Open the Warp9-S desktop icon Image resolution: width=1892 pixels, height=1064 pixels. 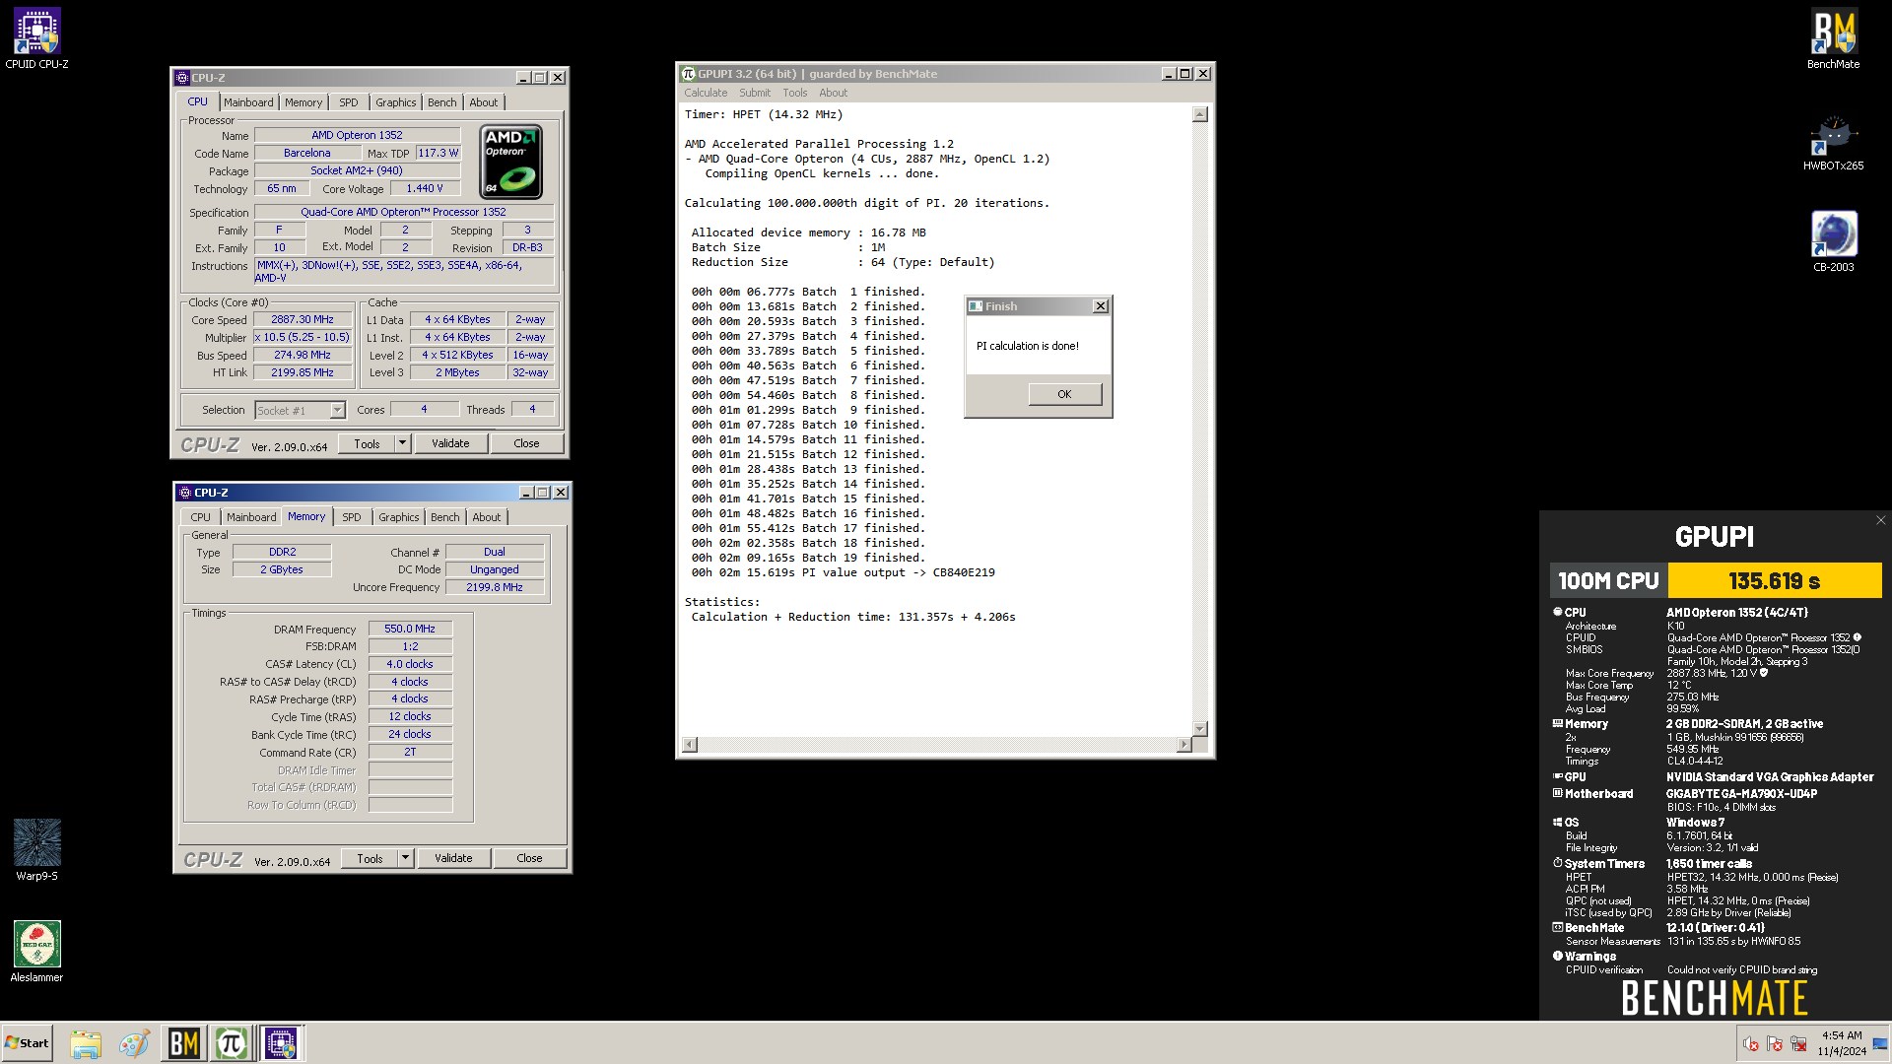click(36, 849)
